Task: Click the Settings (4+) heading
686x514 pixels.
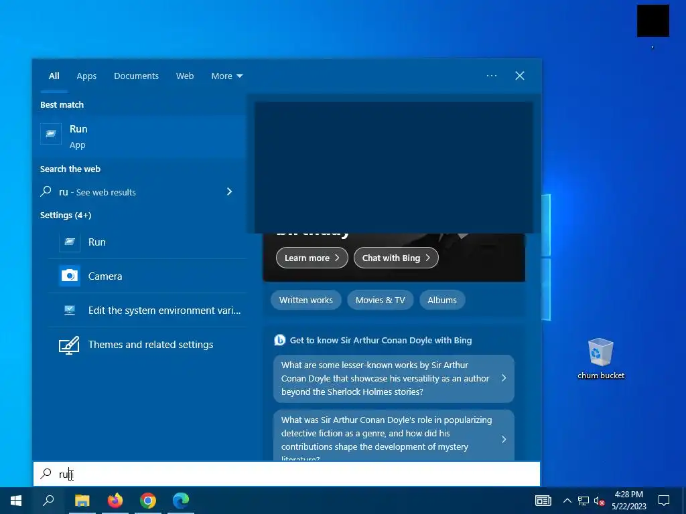Action: click(x=66, y=215)
